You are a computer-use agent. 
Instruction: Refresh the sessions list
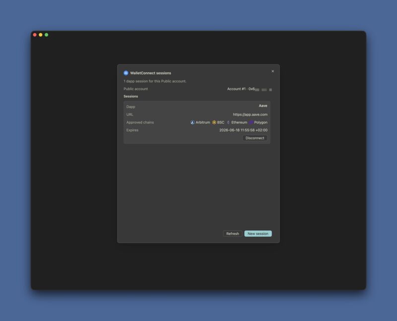(x=232, y=234)
